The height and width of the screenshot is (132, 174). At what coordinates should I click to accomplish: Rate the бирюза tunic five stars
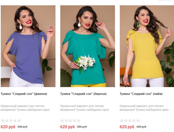click(79, 120)
